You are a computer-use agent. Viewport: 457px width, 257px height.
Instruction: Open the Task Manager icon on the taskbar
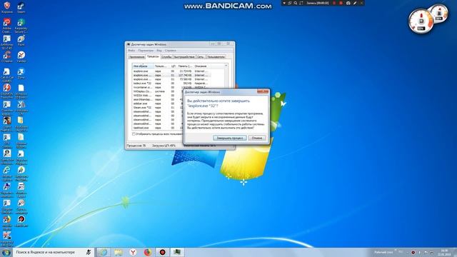pyautogui.click(x=177, y=252)
